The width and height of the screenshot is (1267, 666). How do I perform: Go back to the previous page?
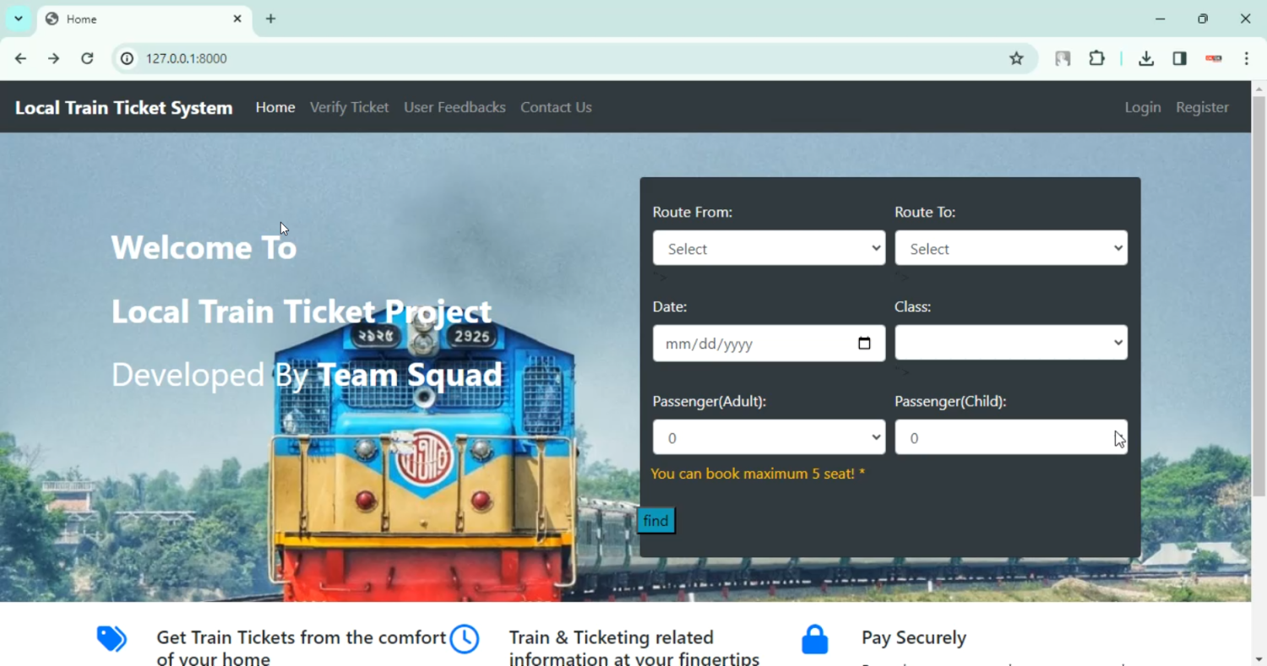20,58
